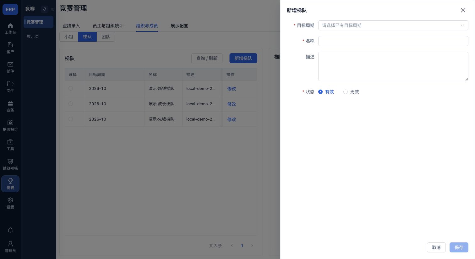This screenshot has height=259, width=475.
Task: Select the 团队 segment tab
Action: [106, 37]
